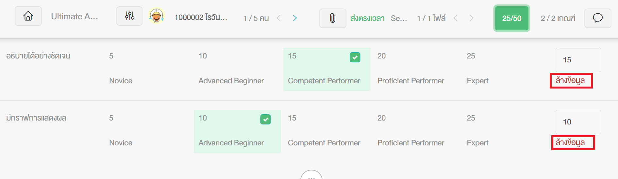618x179 pixels.
Task: Go to previous student arrow
Action: (279, 18)
